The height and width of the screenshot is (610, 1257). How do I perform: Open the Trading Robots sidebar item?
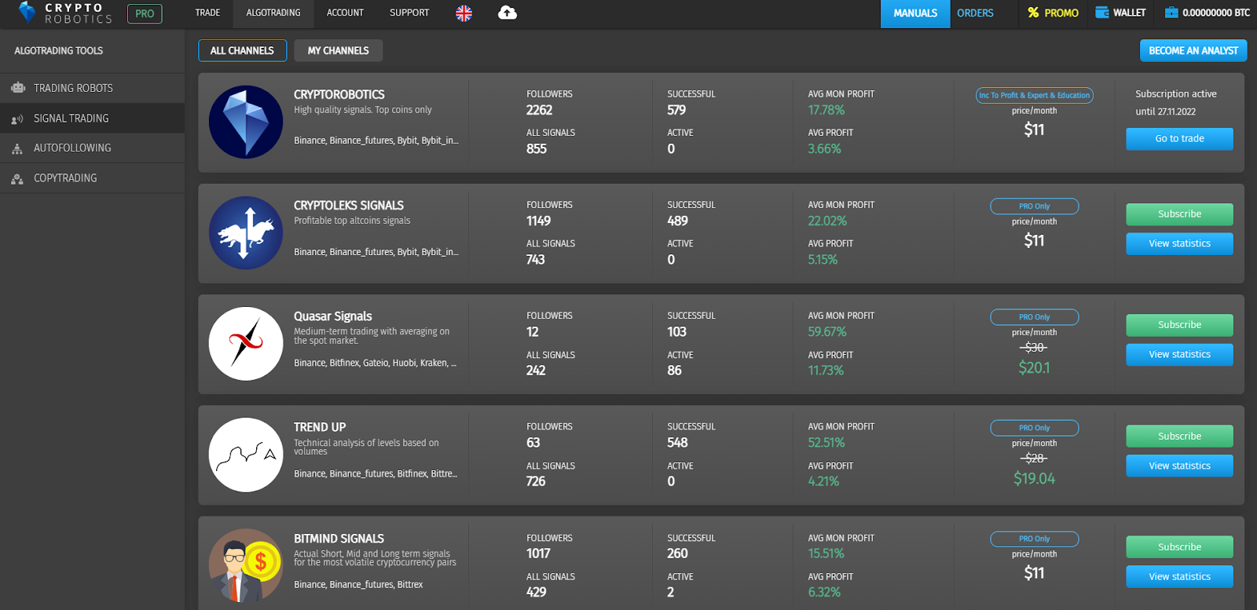[x=92, y=88]
